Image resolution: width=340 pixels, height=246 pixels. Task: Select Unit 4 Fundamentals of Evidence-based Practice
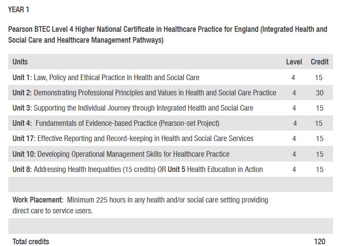(x=116, y=123)
